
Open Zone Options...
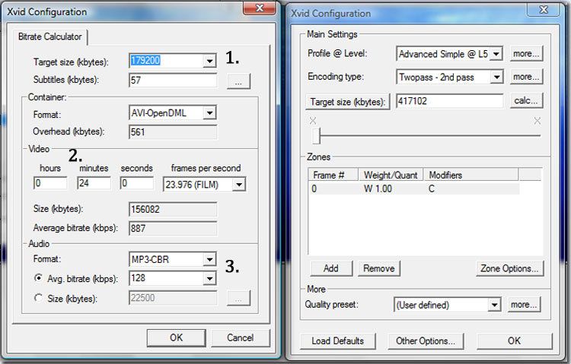click(509, 268)
